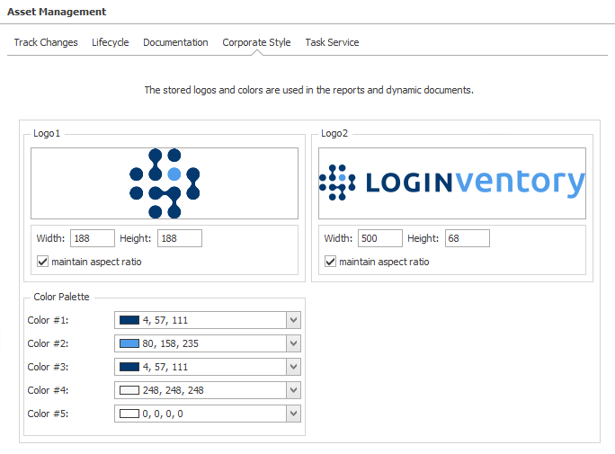Click the Logo1 image preview
Screen dimensions: 615x454
pos(165,183)
